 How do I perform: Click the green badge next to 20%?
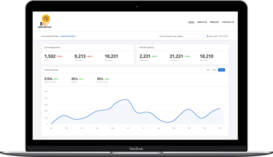(107, 79)
